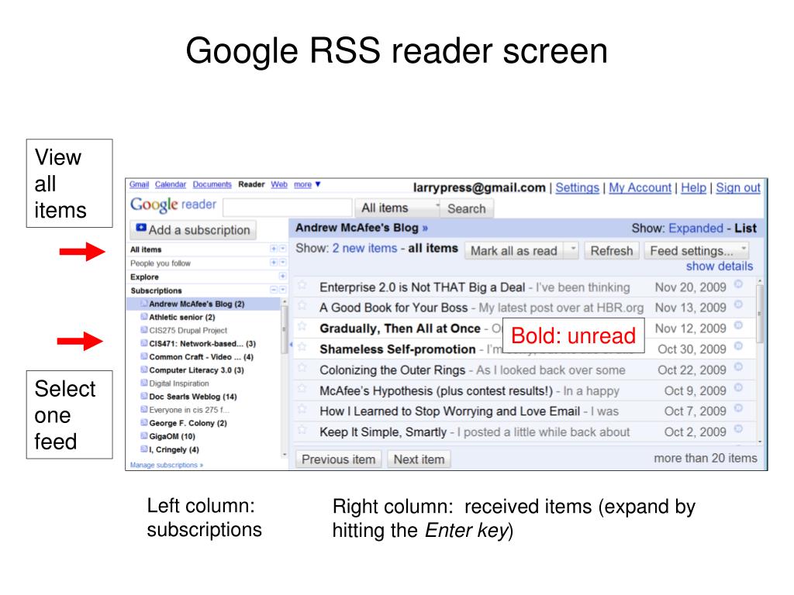Click the feed icon beside Everyone in cis 275
The height and width of the screenshot is (595, 794).
(x=143, y=409)
